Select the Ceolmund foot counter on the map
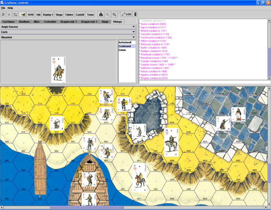This screenshot has height=210, width=271. pyautogui.click(x=107, y=151)
